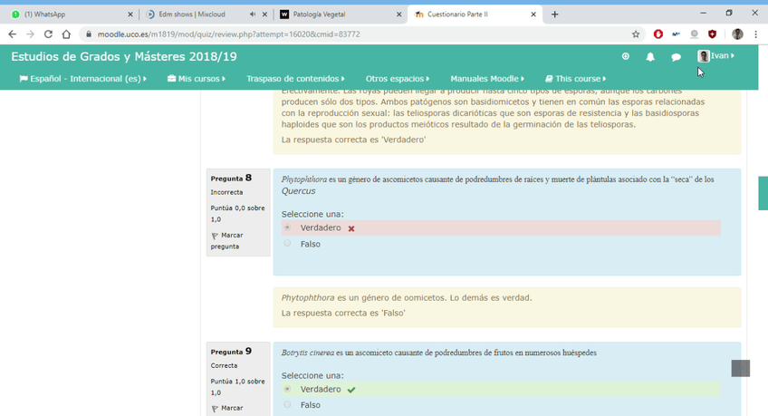Select Falso for Pregunta 8
768x416 pixels.
pos(288,244)
